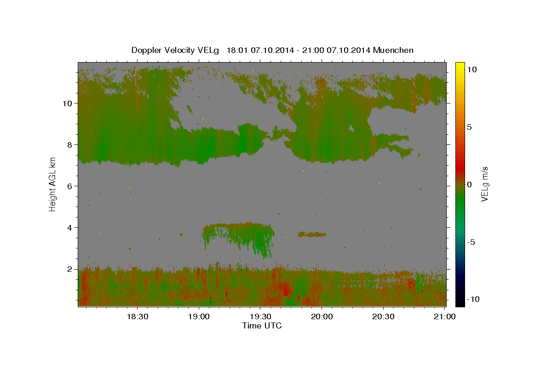Click the 19:00 time tick label
The image size is (552, 368).
199,316
